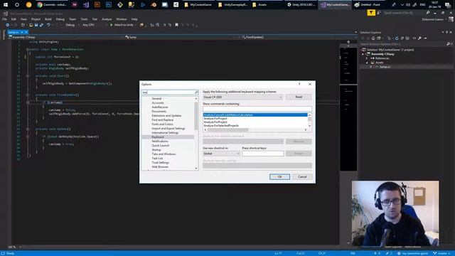The height and width of the screenshot is (256, 455).
Task: Click Show All Files in Solution Explorer
Action: (407, 38)
